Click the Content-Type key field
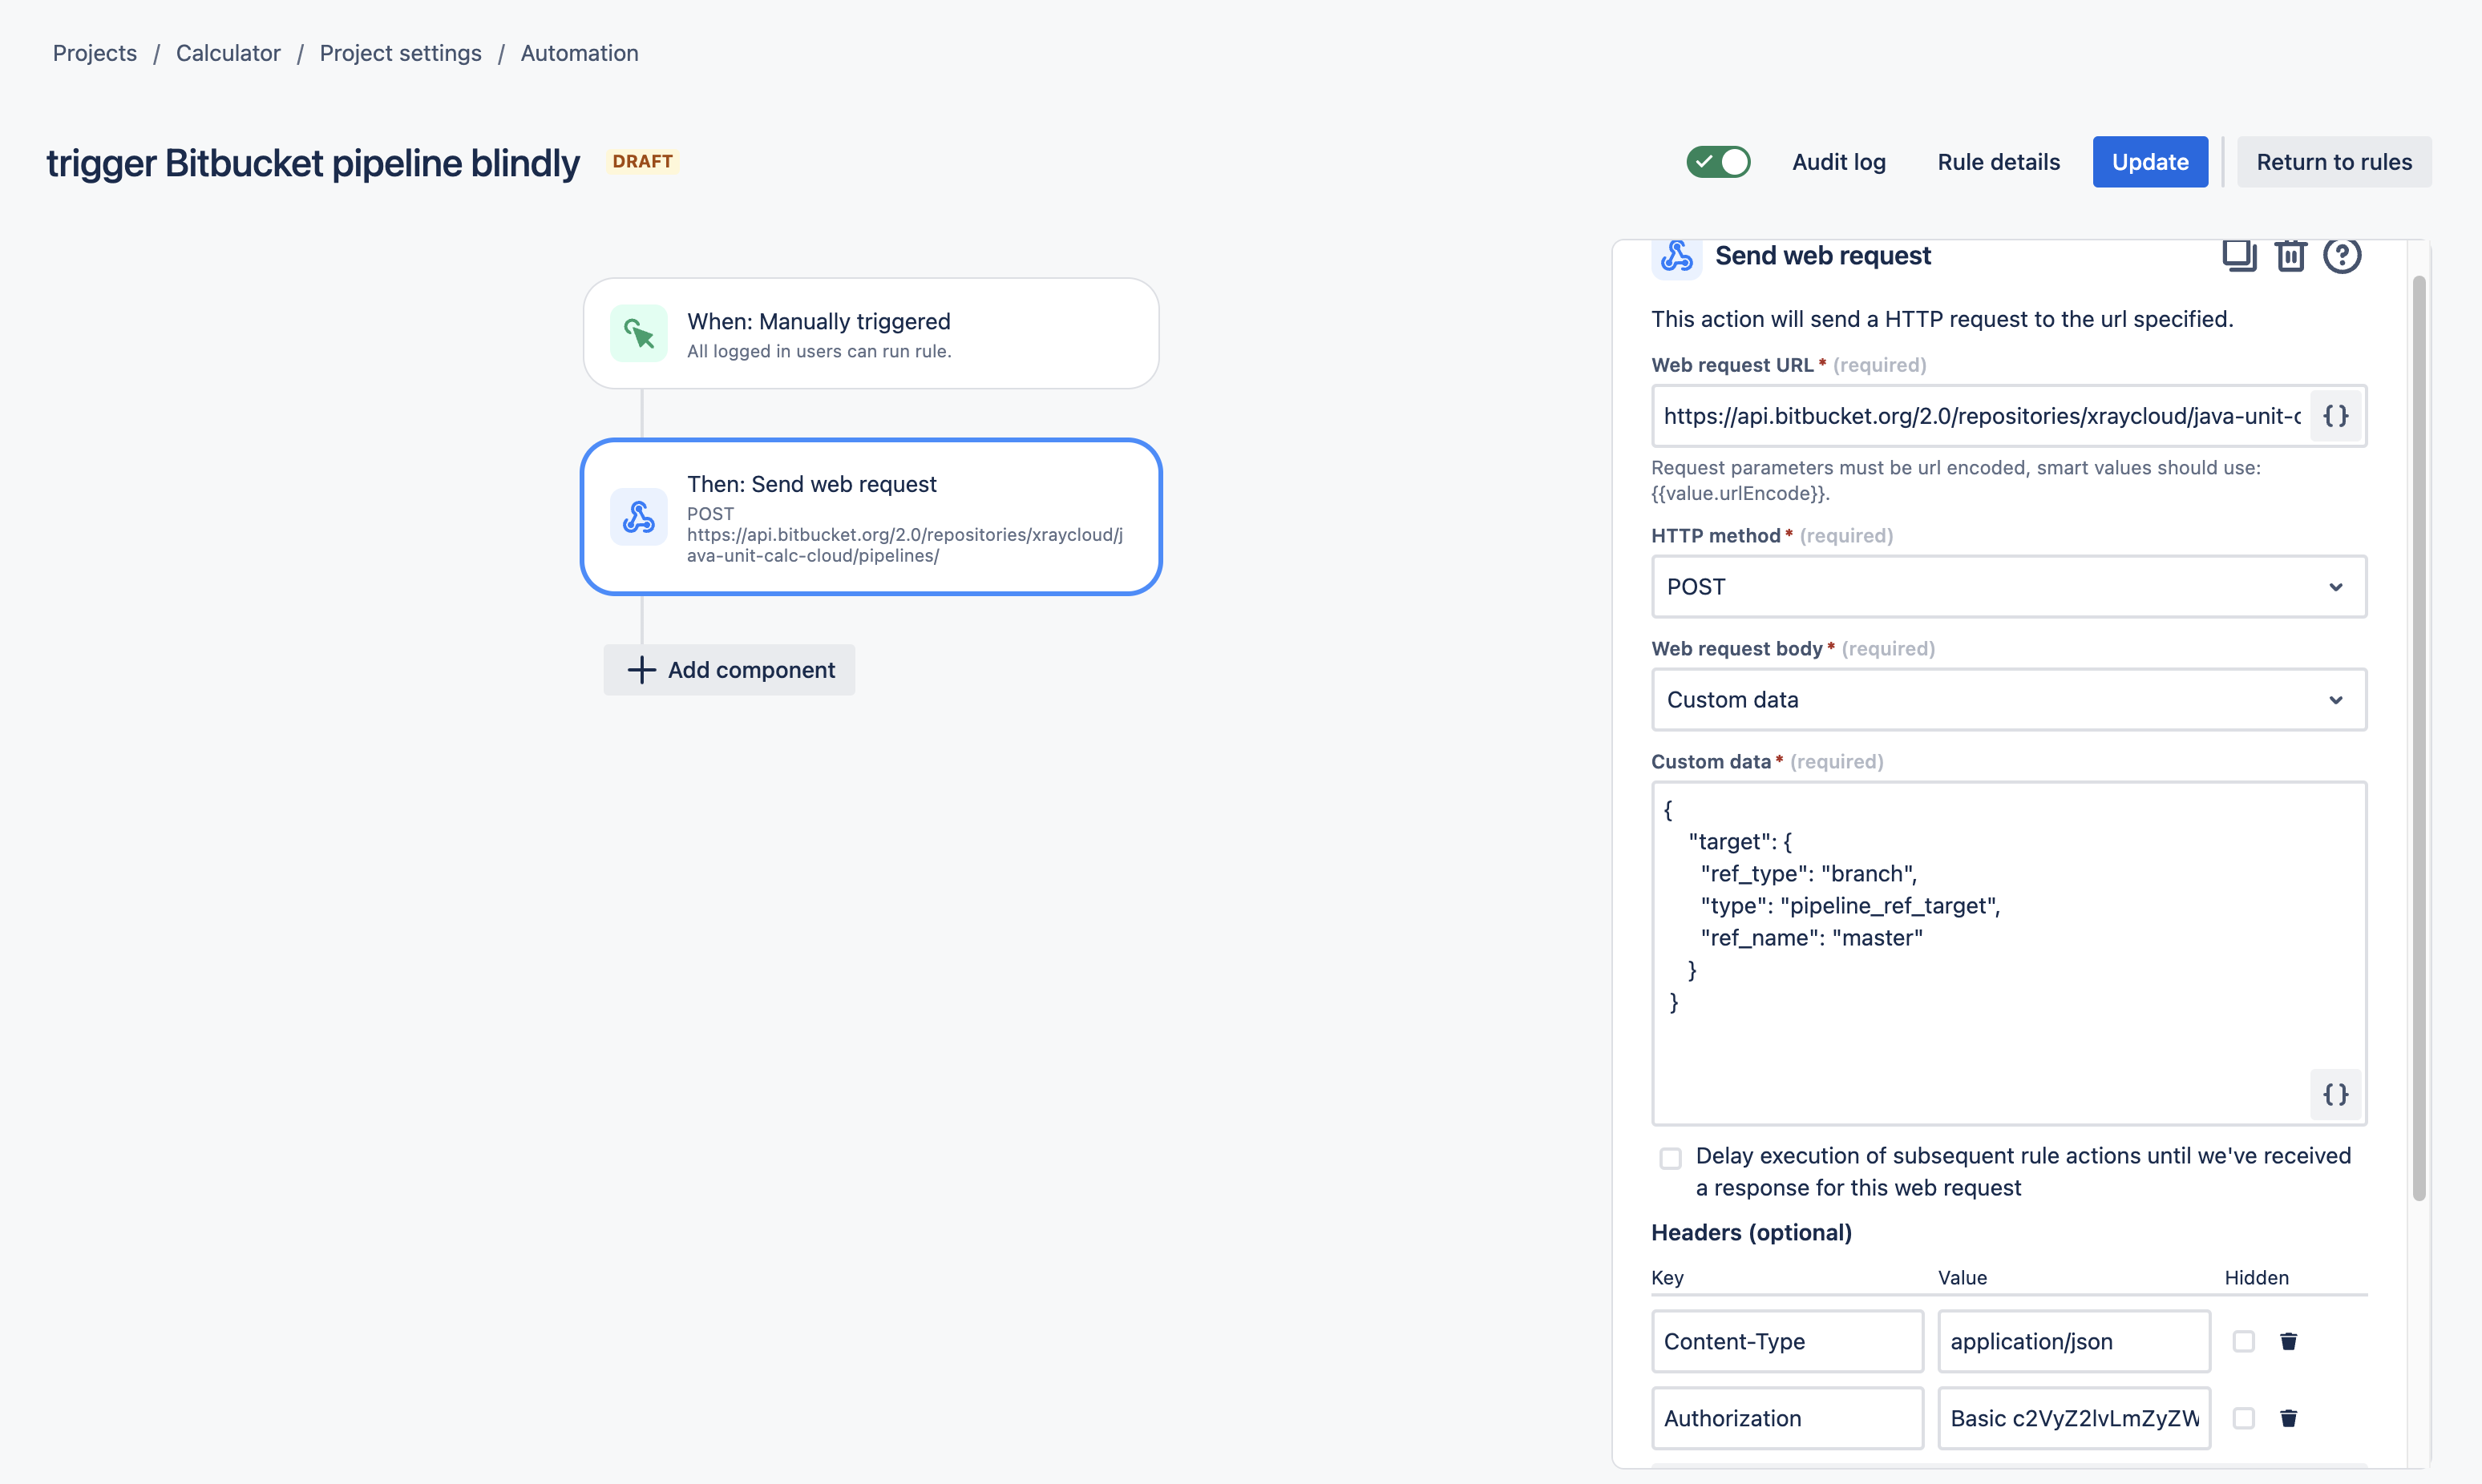 pos(1788,1341)
